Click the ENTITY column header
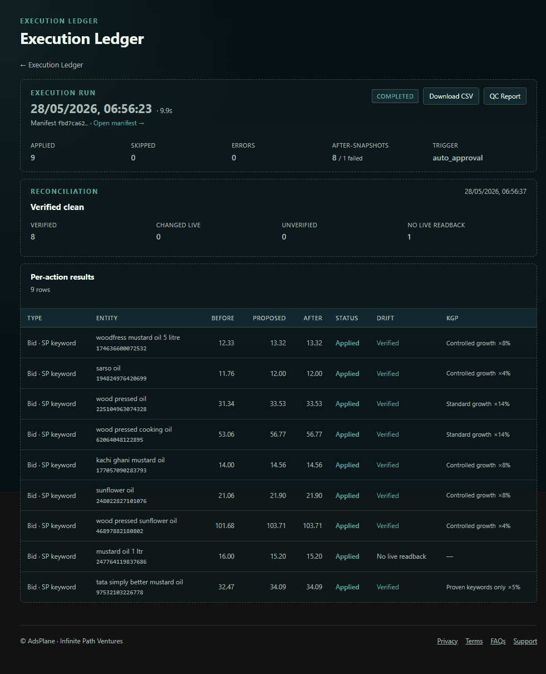 click(x=107, y=318)
